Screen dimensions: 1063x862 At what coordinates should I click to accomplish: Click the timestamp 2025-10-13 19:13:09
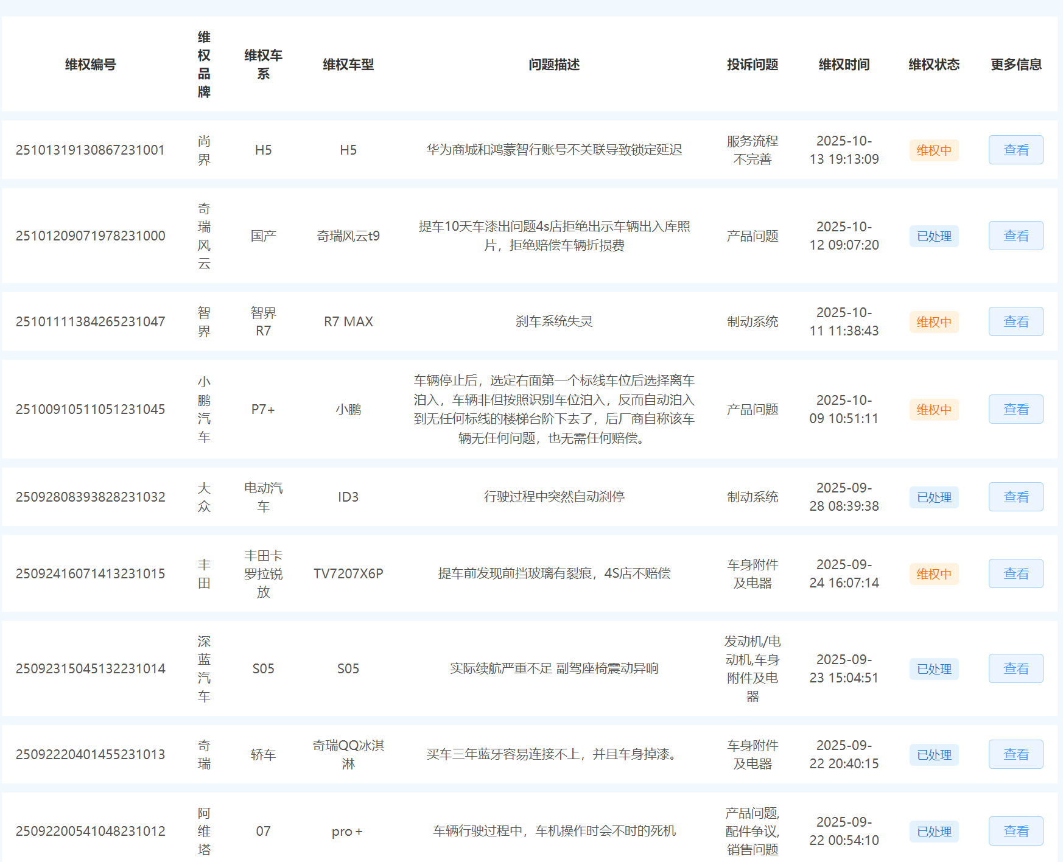point(844,150)
